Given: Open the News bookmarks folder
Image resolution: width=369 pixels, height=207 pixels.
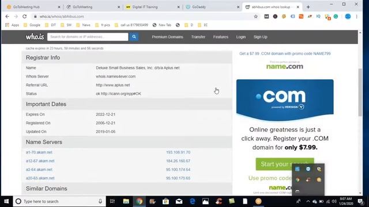Looking at the screenshot, I should pos(83,25).
